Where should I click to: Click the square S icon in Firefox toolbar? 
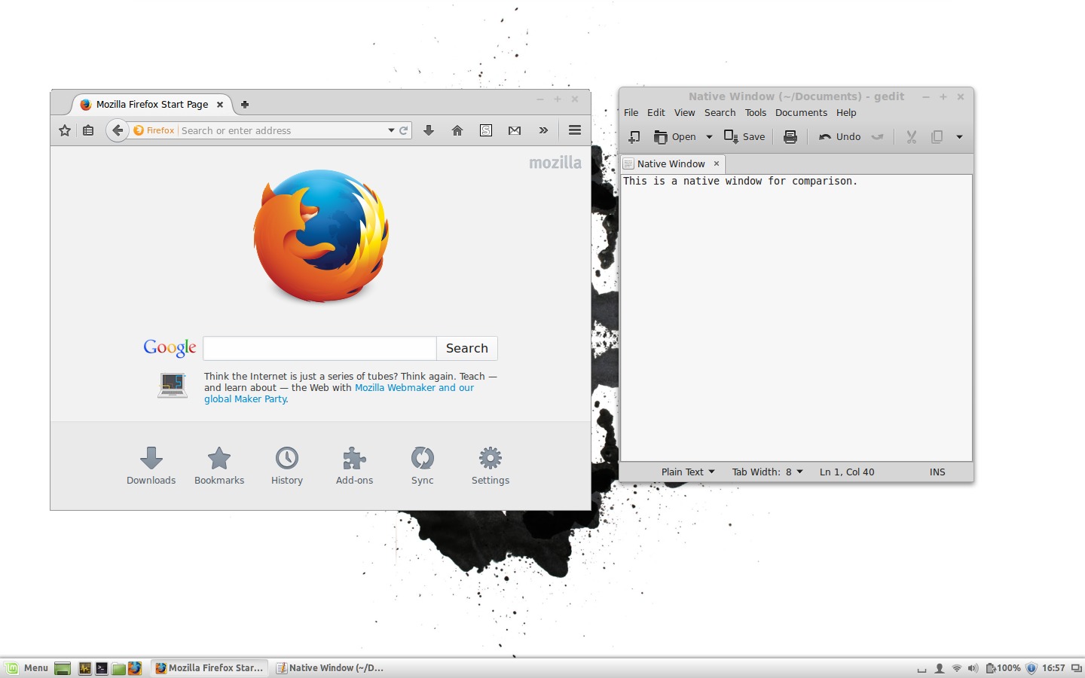click(x=486, y=130)
